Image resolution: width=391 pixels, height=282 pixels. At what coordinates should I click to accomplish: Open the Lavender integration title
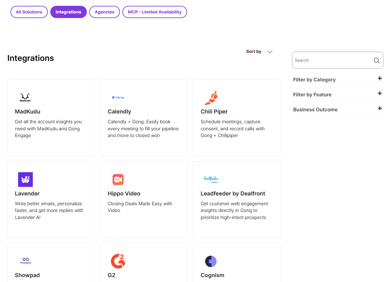27,194
